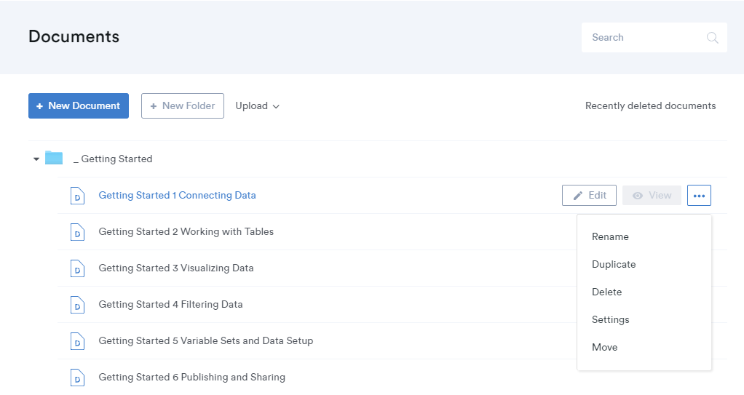Click document icon for Getting Started 5 Variable Sets
Screen dimensions: 744x395
point(77,341)
